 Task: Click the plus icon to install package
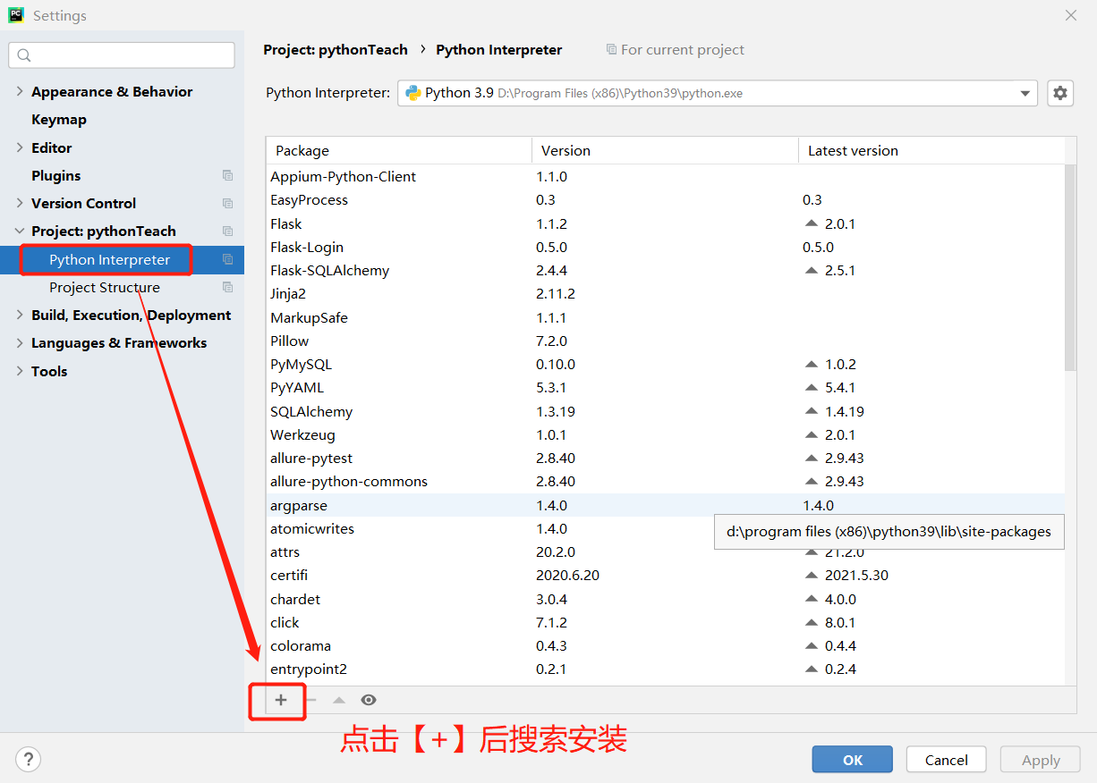(x=281, y=701)
